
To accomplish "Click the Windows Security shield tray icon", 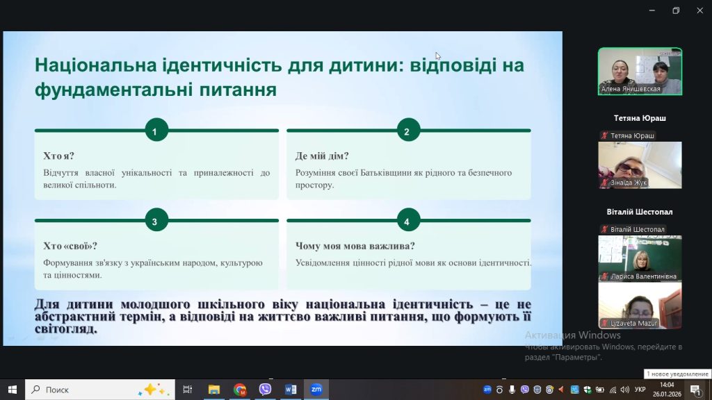I will [x=587, y=390].
